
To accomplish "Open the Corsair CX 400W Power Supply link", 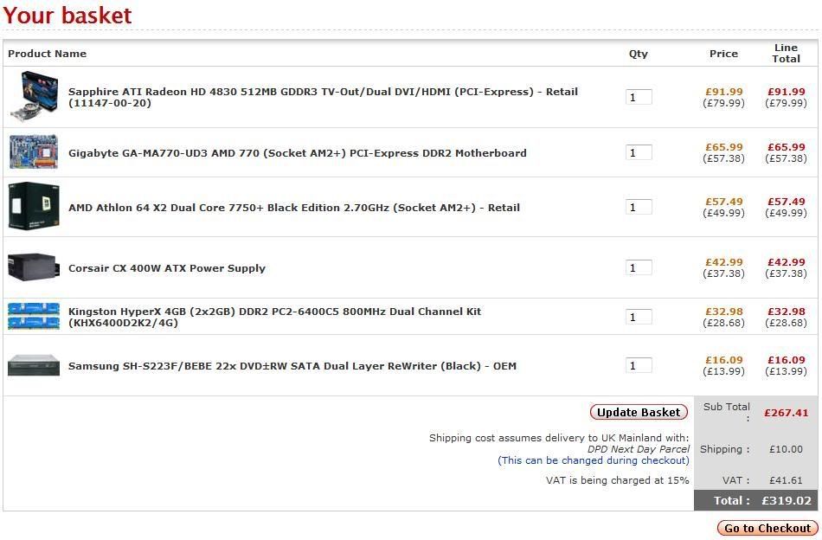I will [x=167, y=268].
